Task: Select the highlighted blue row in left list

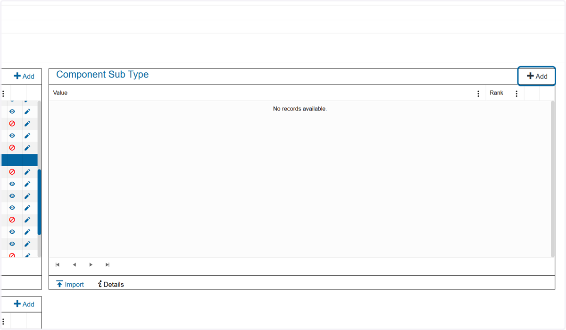Action: [19, 160]
